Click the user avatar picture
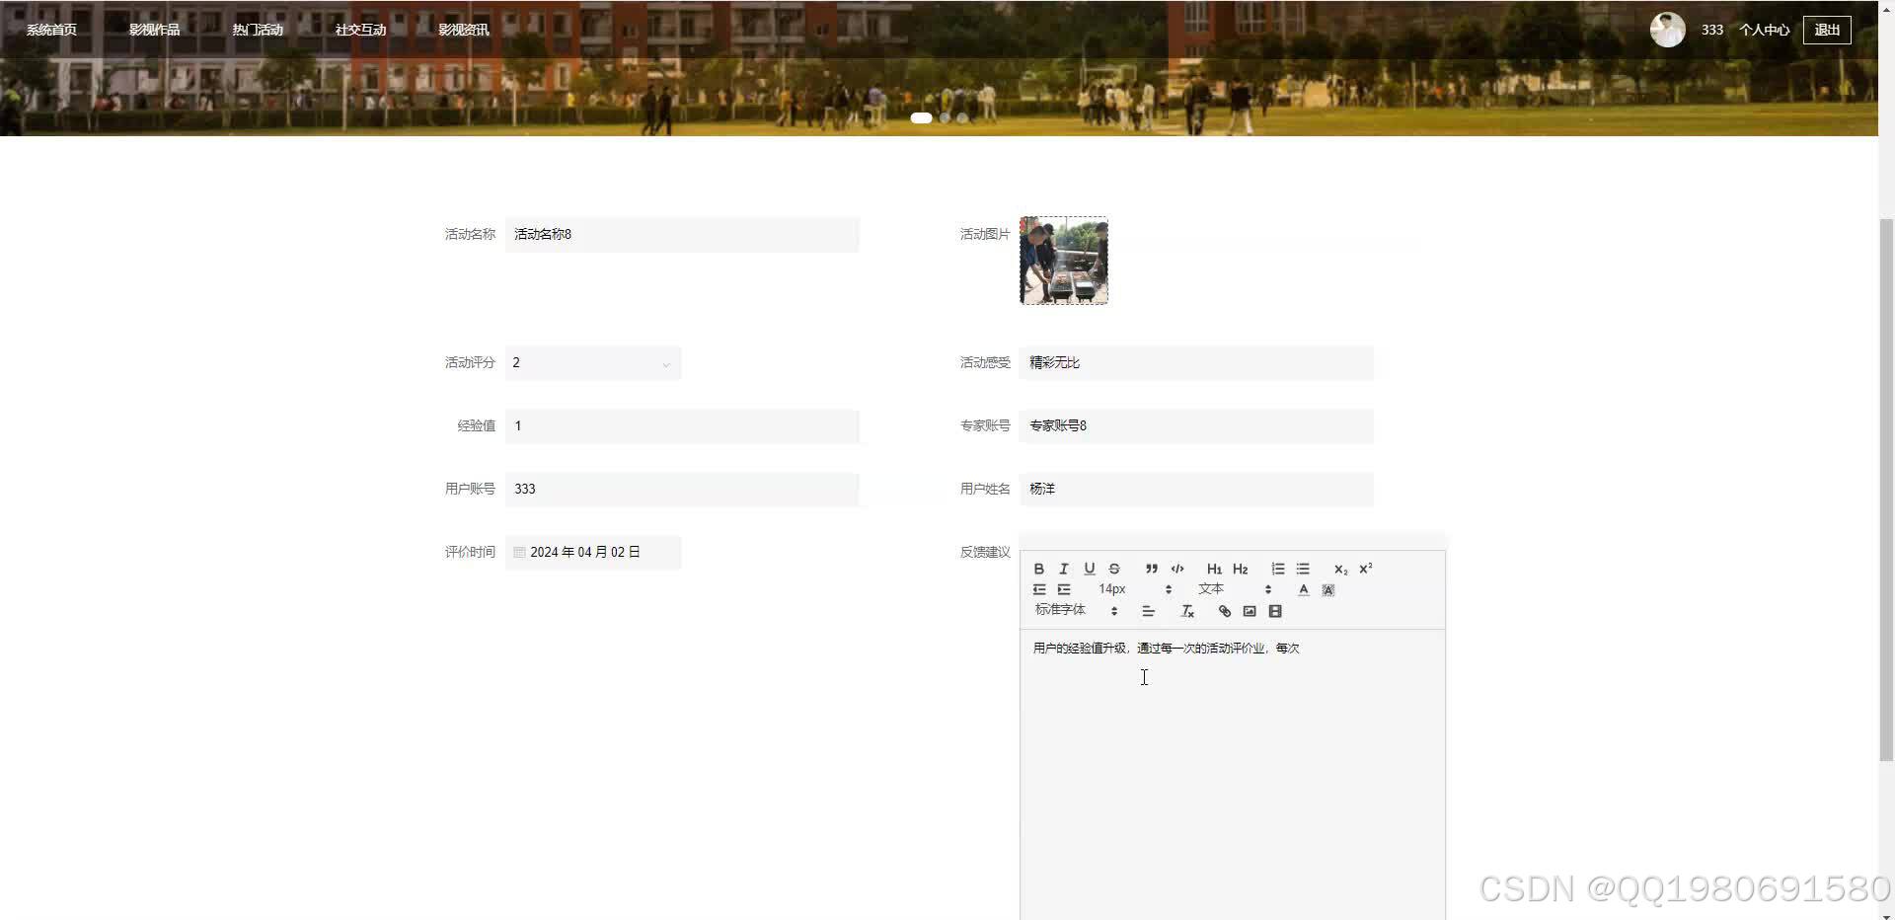The height and width of the screenshot is (920, 1895). (1667, 30)
